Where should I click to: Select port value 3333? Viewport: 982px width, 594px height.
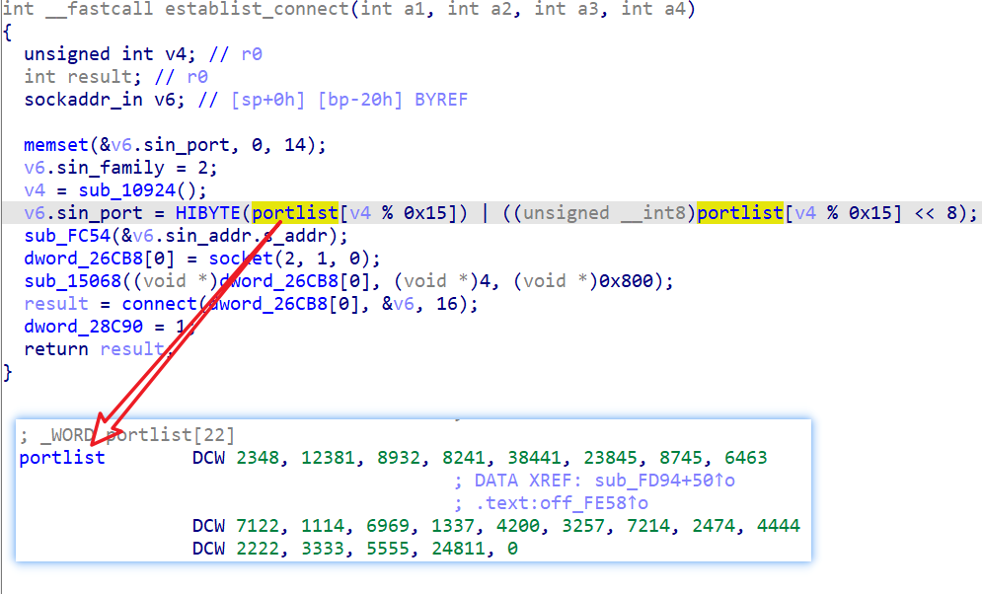click(x=323, y=549)
